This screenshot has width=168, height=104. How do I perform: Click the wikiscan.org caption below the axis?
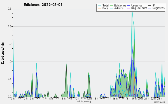point(84,101)
